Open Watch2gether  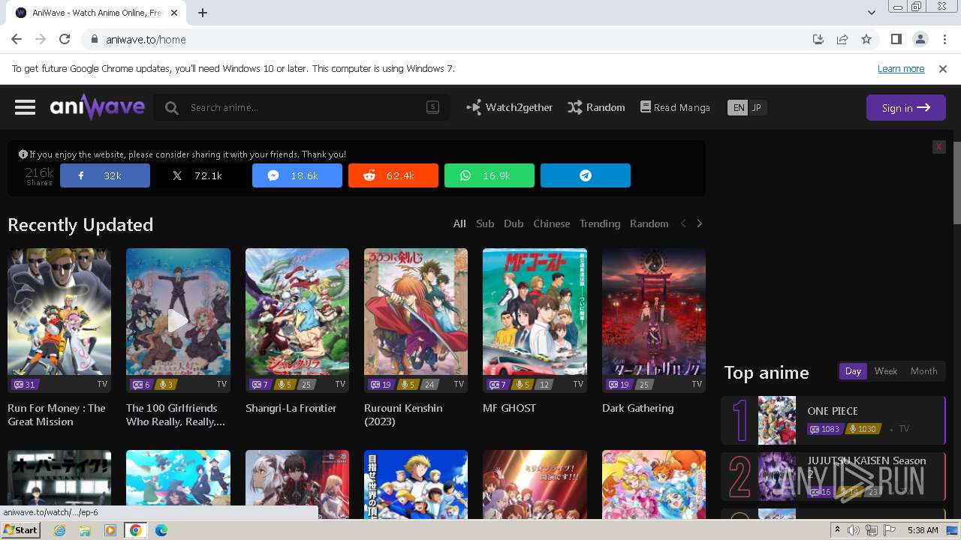point(509,107)
